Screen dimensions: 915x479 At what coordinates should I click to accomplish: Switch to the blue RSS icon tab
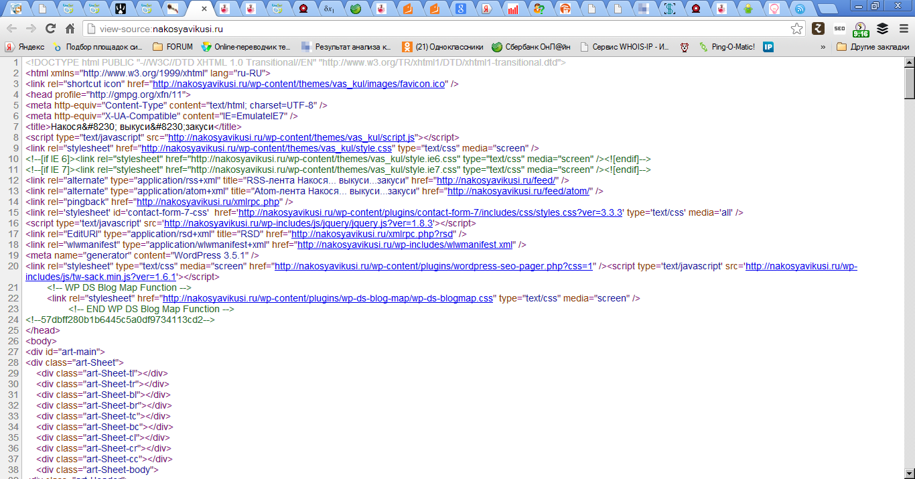coord(800,9)
